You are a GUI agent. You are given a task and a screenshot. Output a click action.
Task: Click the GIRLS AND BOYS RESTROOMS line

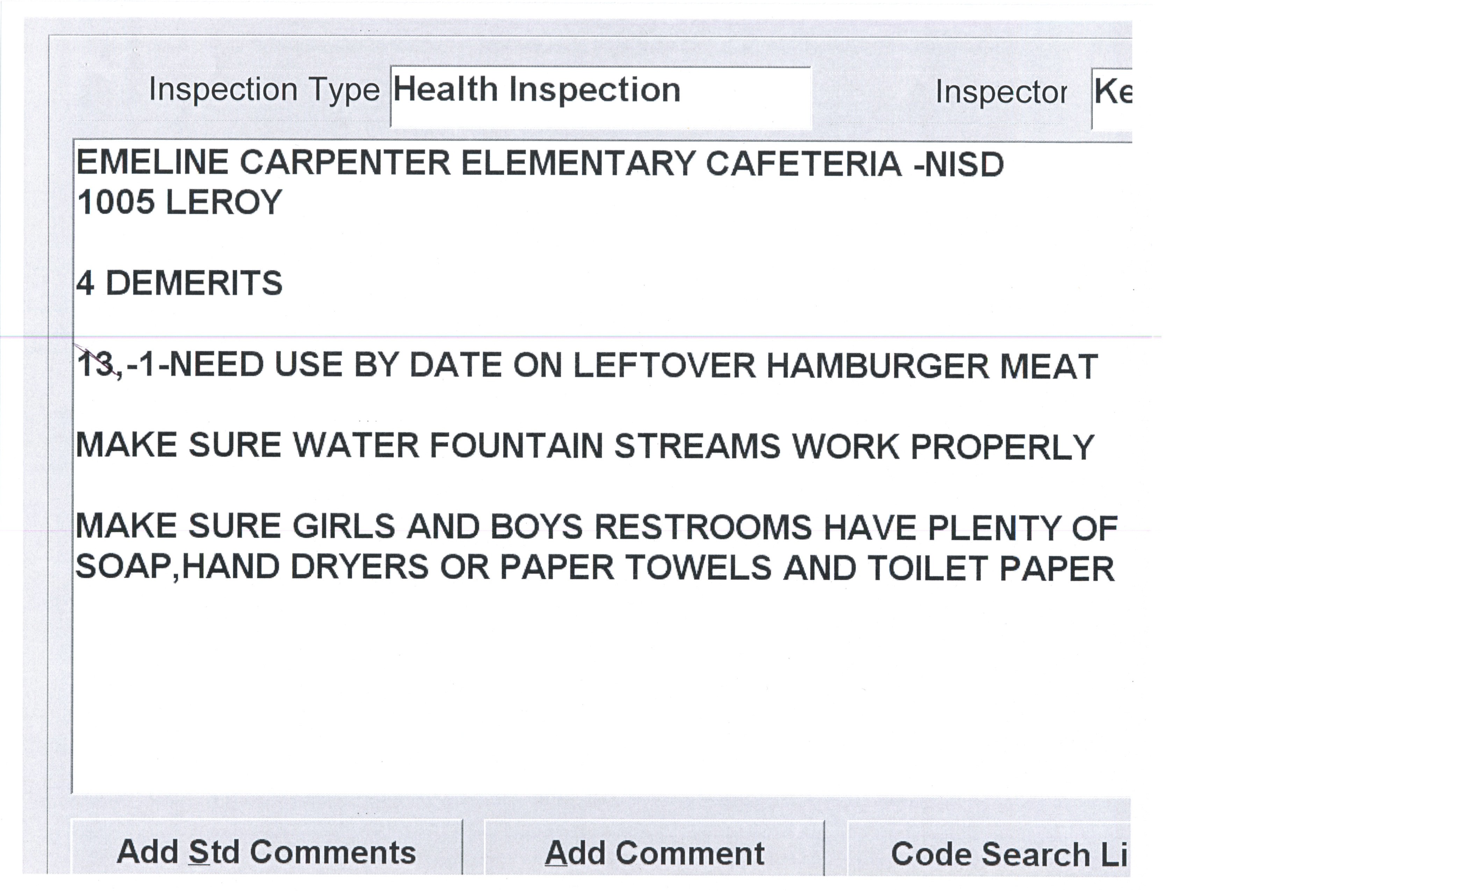596,528
